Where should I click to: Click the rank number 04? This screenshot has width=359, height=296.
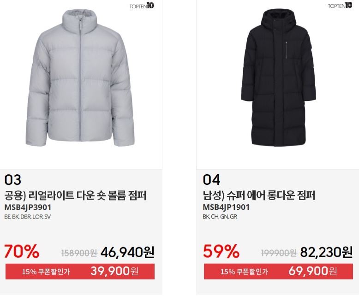[x=211, y=180]
